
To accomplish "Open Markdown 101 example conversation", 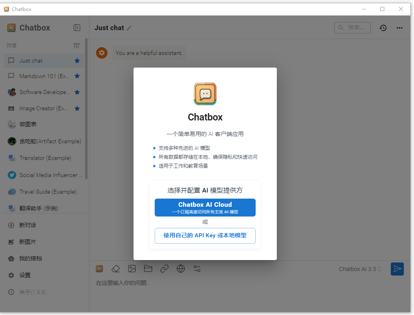I will pos(44,76).
